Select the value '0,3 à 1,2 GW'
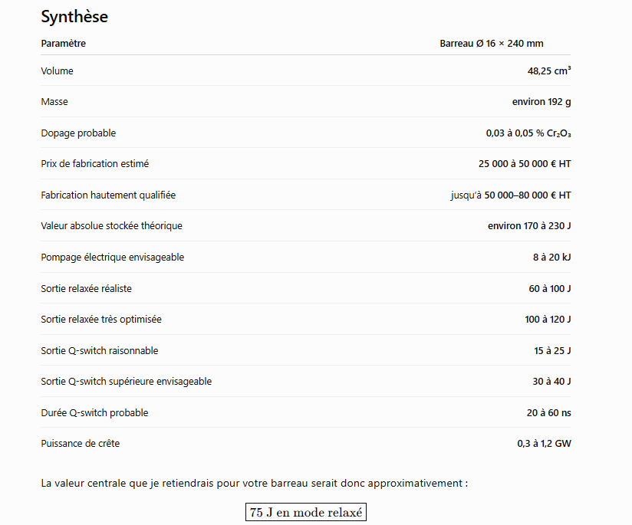 point(544,444)
